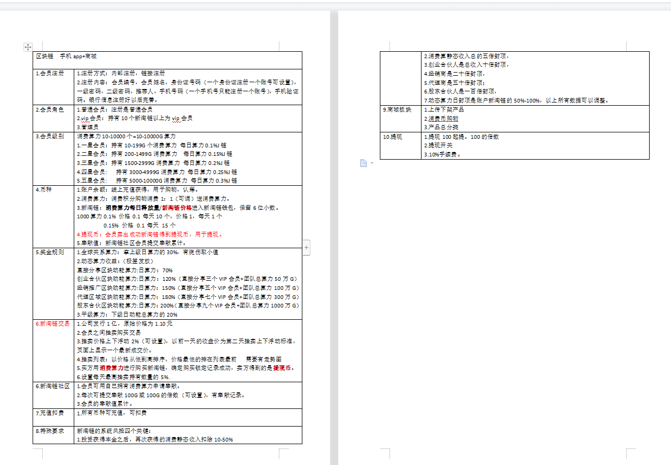Open the paste options icon

(363, 163)
